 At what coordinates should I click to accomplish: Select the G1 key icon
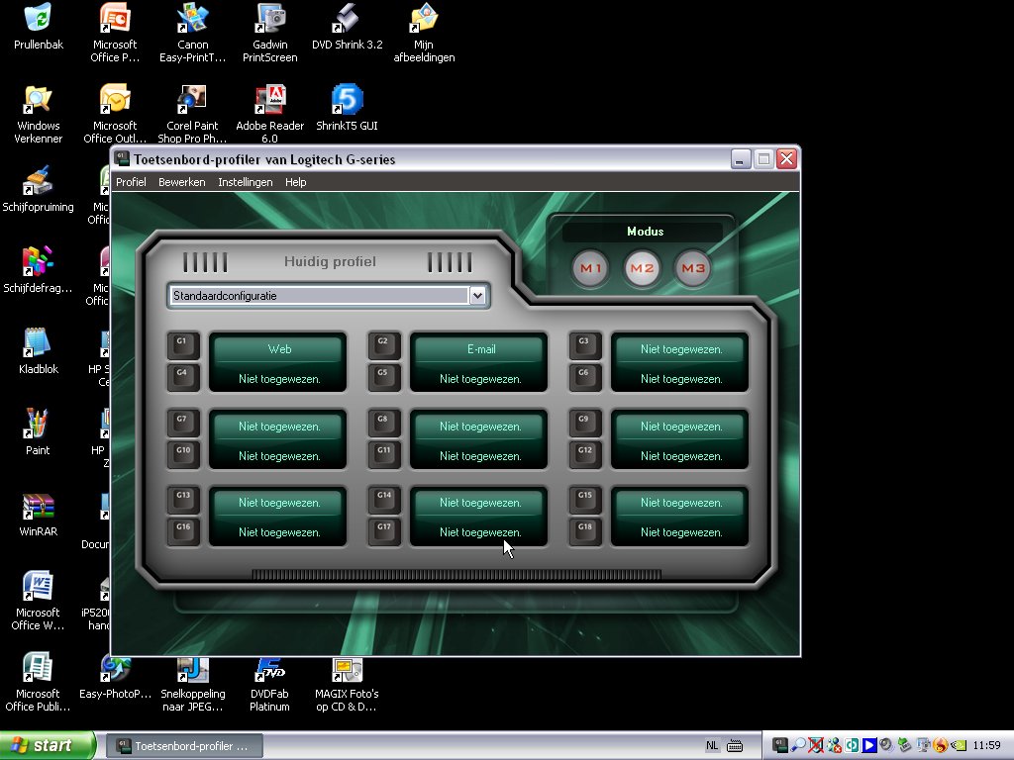(x=183, y=345)
